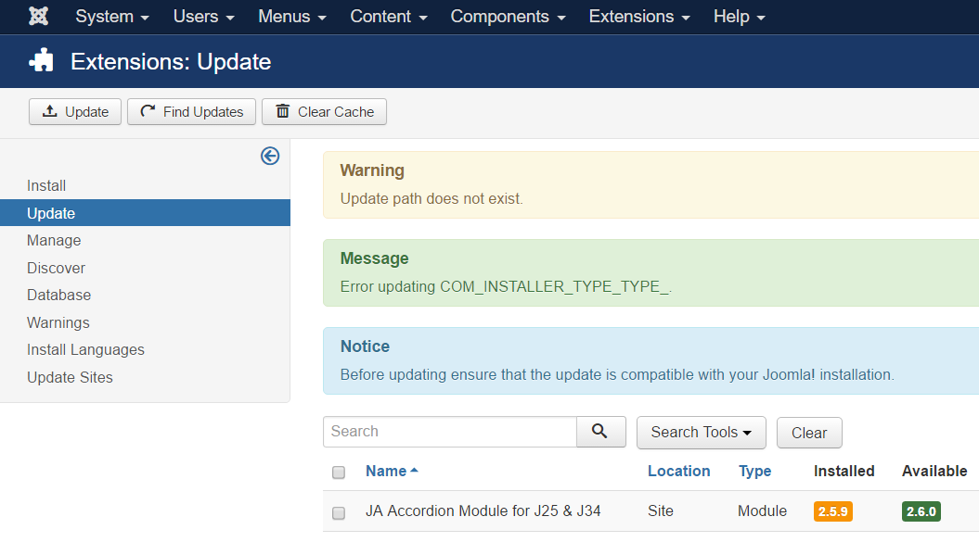Click into the Search text field
This screenshot has height=542, width=979.
[450, 432]
